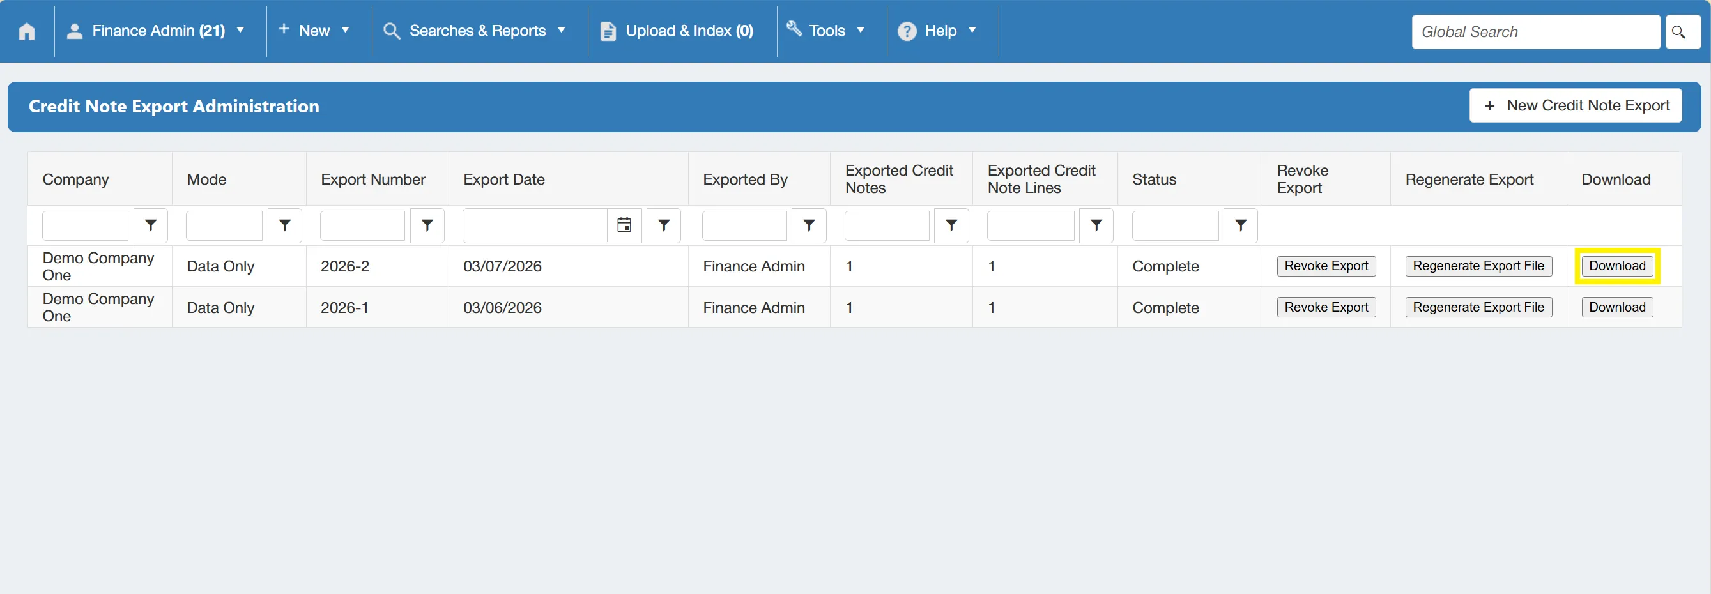Image resolution: width=1711 pixels, height=594 pixels.
Task: Download export 2026-1
Action: click(x=1616, y=307)
